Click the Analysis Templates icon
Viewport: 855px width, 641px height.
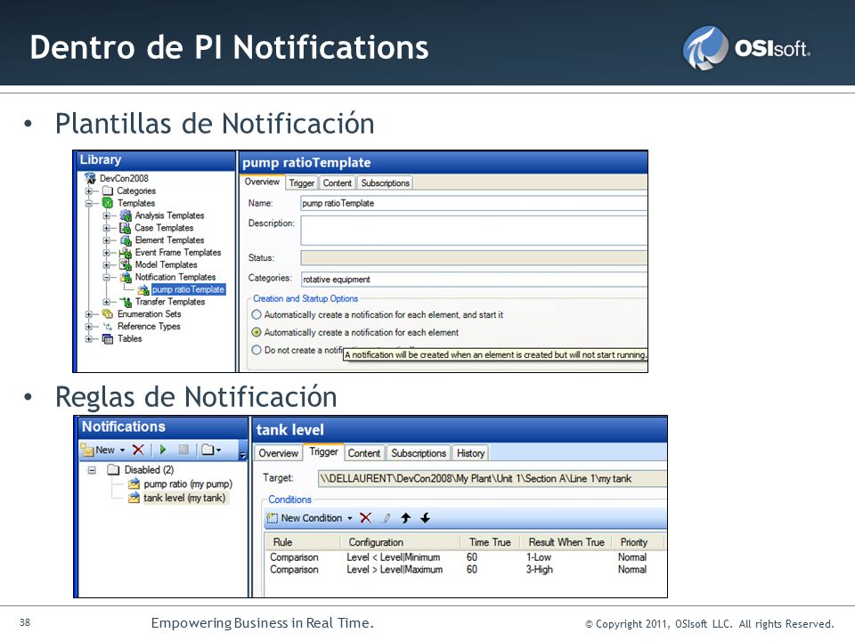click(x=126, y=215)
